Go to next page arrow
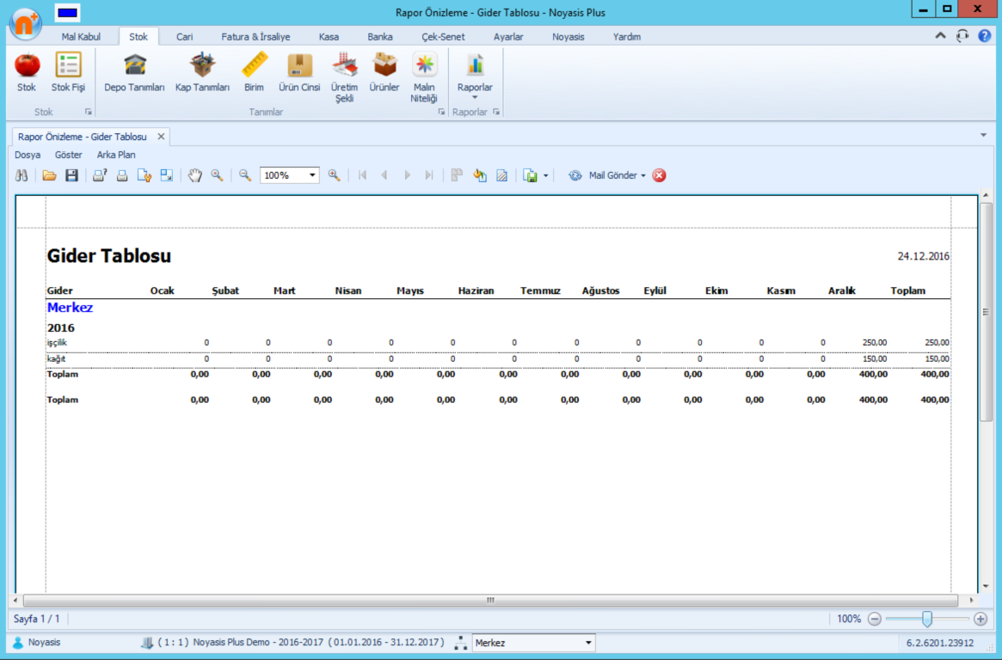Viewport: 1002px width, 660px height. pyautogui.click(x=407, y=175)
